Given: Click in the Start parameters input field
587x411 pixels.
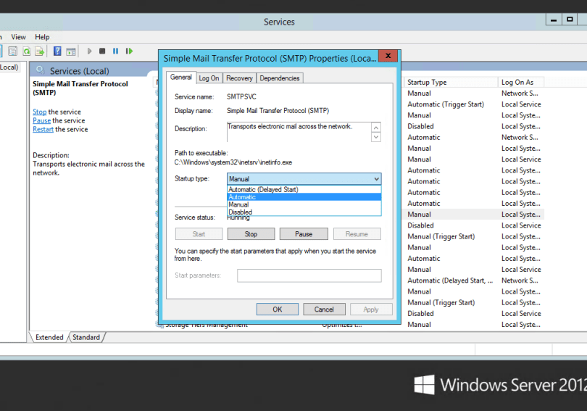Looking at the screenshot, I should [x=309, y=275].
